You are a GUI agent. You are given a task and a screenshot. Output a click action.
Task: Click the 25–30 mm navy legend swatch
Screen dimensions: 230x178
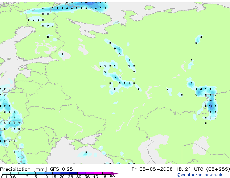(73, 173)
